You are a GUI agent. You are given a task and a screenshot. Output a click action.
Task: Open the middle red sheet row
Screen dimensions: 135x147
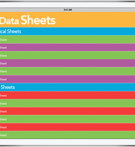(x=67, y=111)
